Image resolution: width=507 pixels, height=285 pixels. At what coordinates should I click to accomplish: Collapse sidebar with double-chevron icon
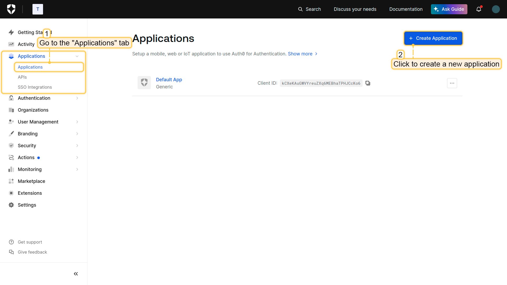pyautogui.click(x=76, y=274)
